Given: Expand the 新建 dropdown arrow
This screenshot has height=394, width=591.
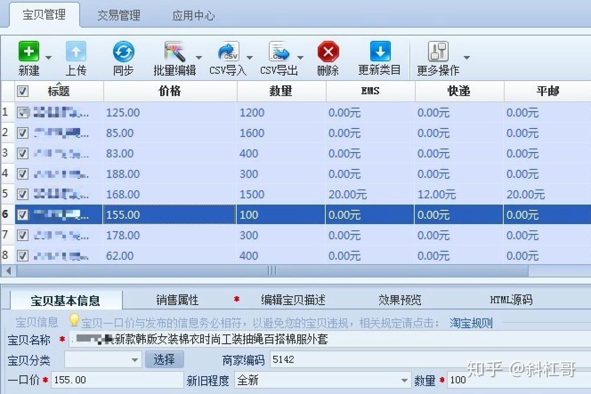Looking at the screenshot, I should [x=49, y=57].
